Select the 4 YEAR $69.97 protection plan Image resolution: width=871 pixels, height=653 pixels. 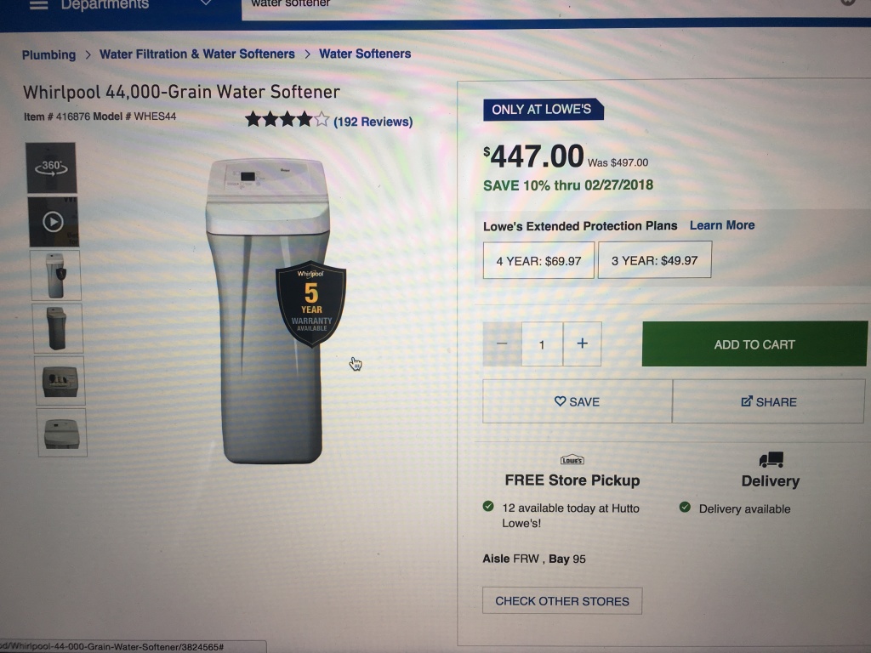click(x=538, y=260)
